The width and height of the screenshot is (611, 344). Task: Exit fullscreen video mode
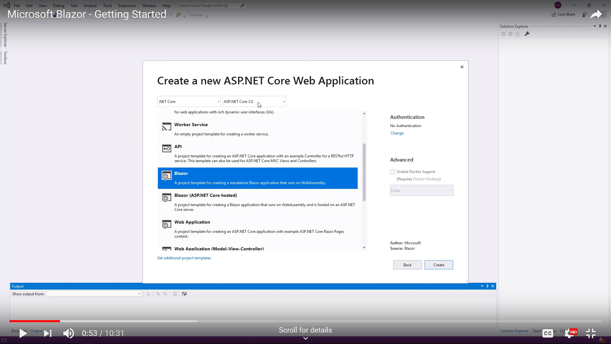591,333
